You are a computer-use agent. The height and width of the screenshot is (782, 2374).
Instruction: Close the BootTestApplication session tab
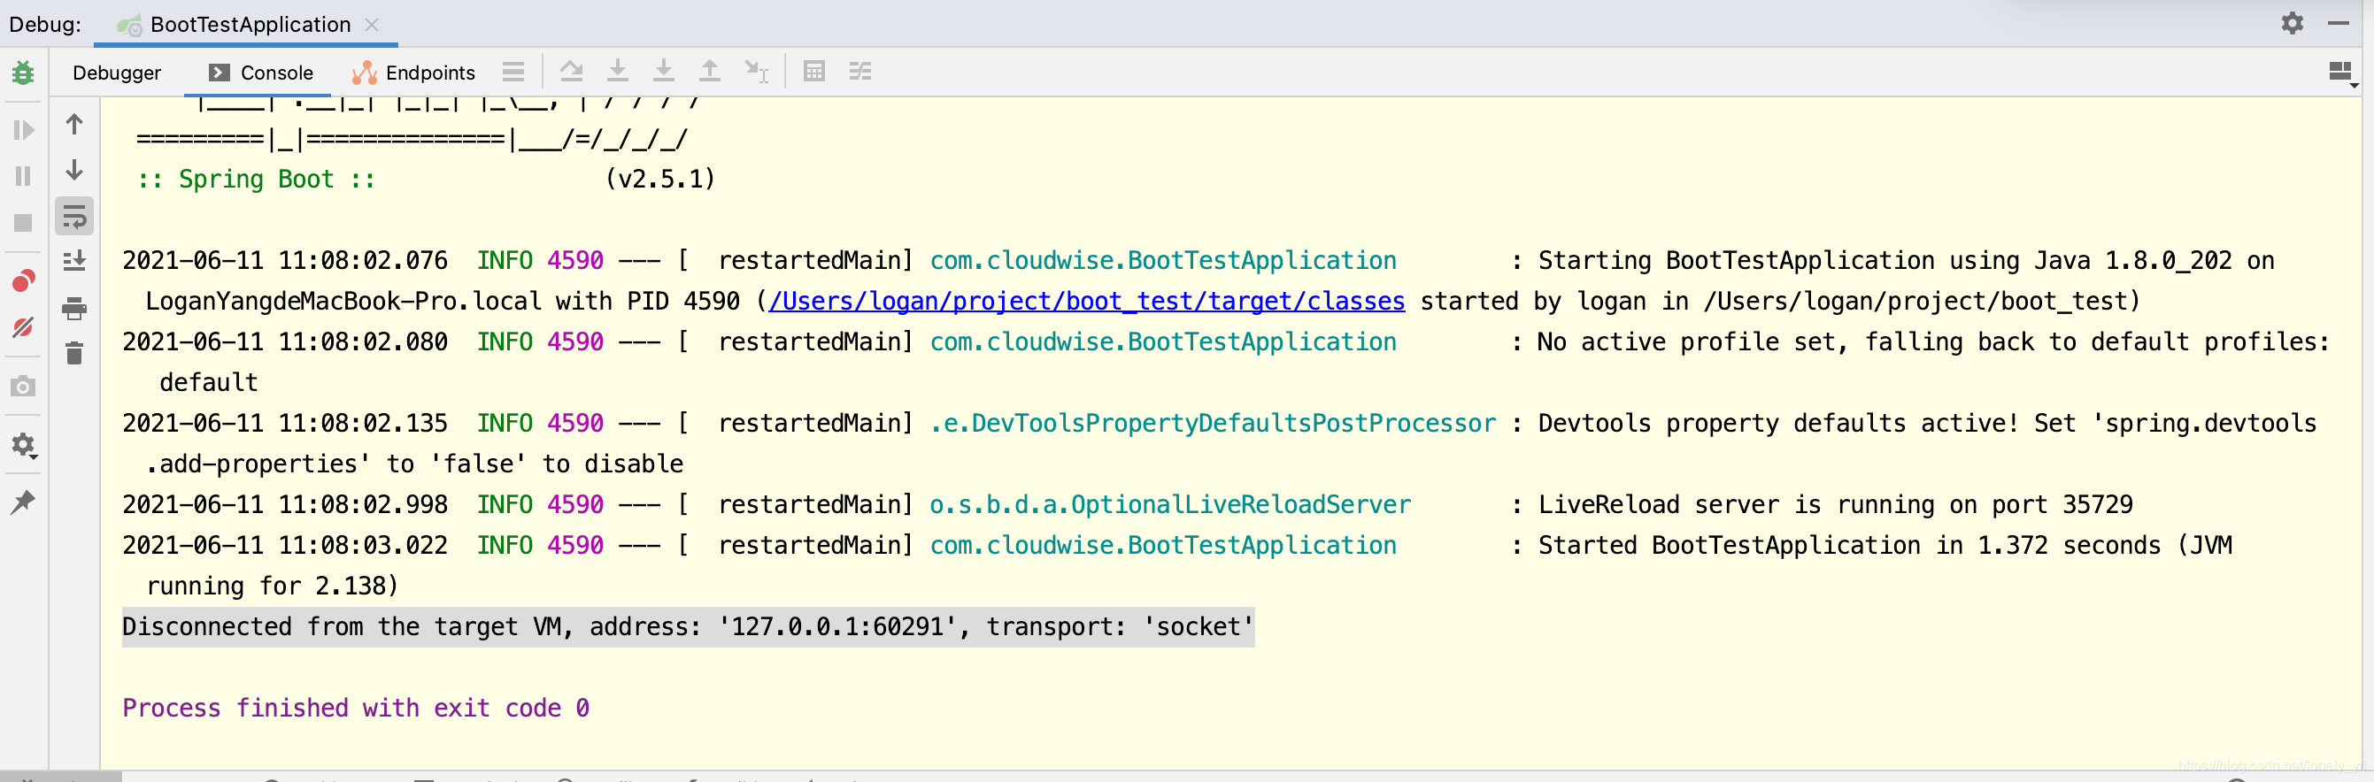click(x=373, y=25)
